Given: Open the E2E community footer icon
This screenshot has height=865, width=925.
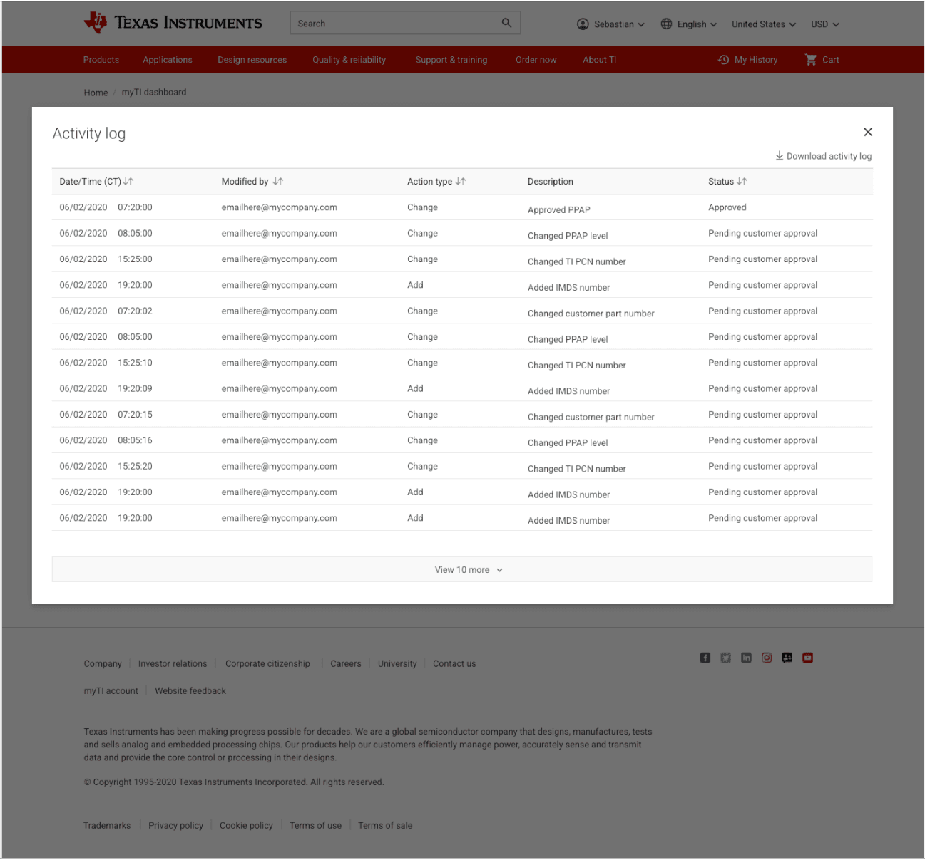Looking at the screenshot, I should click(x=787, y=658).
